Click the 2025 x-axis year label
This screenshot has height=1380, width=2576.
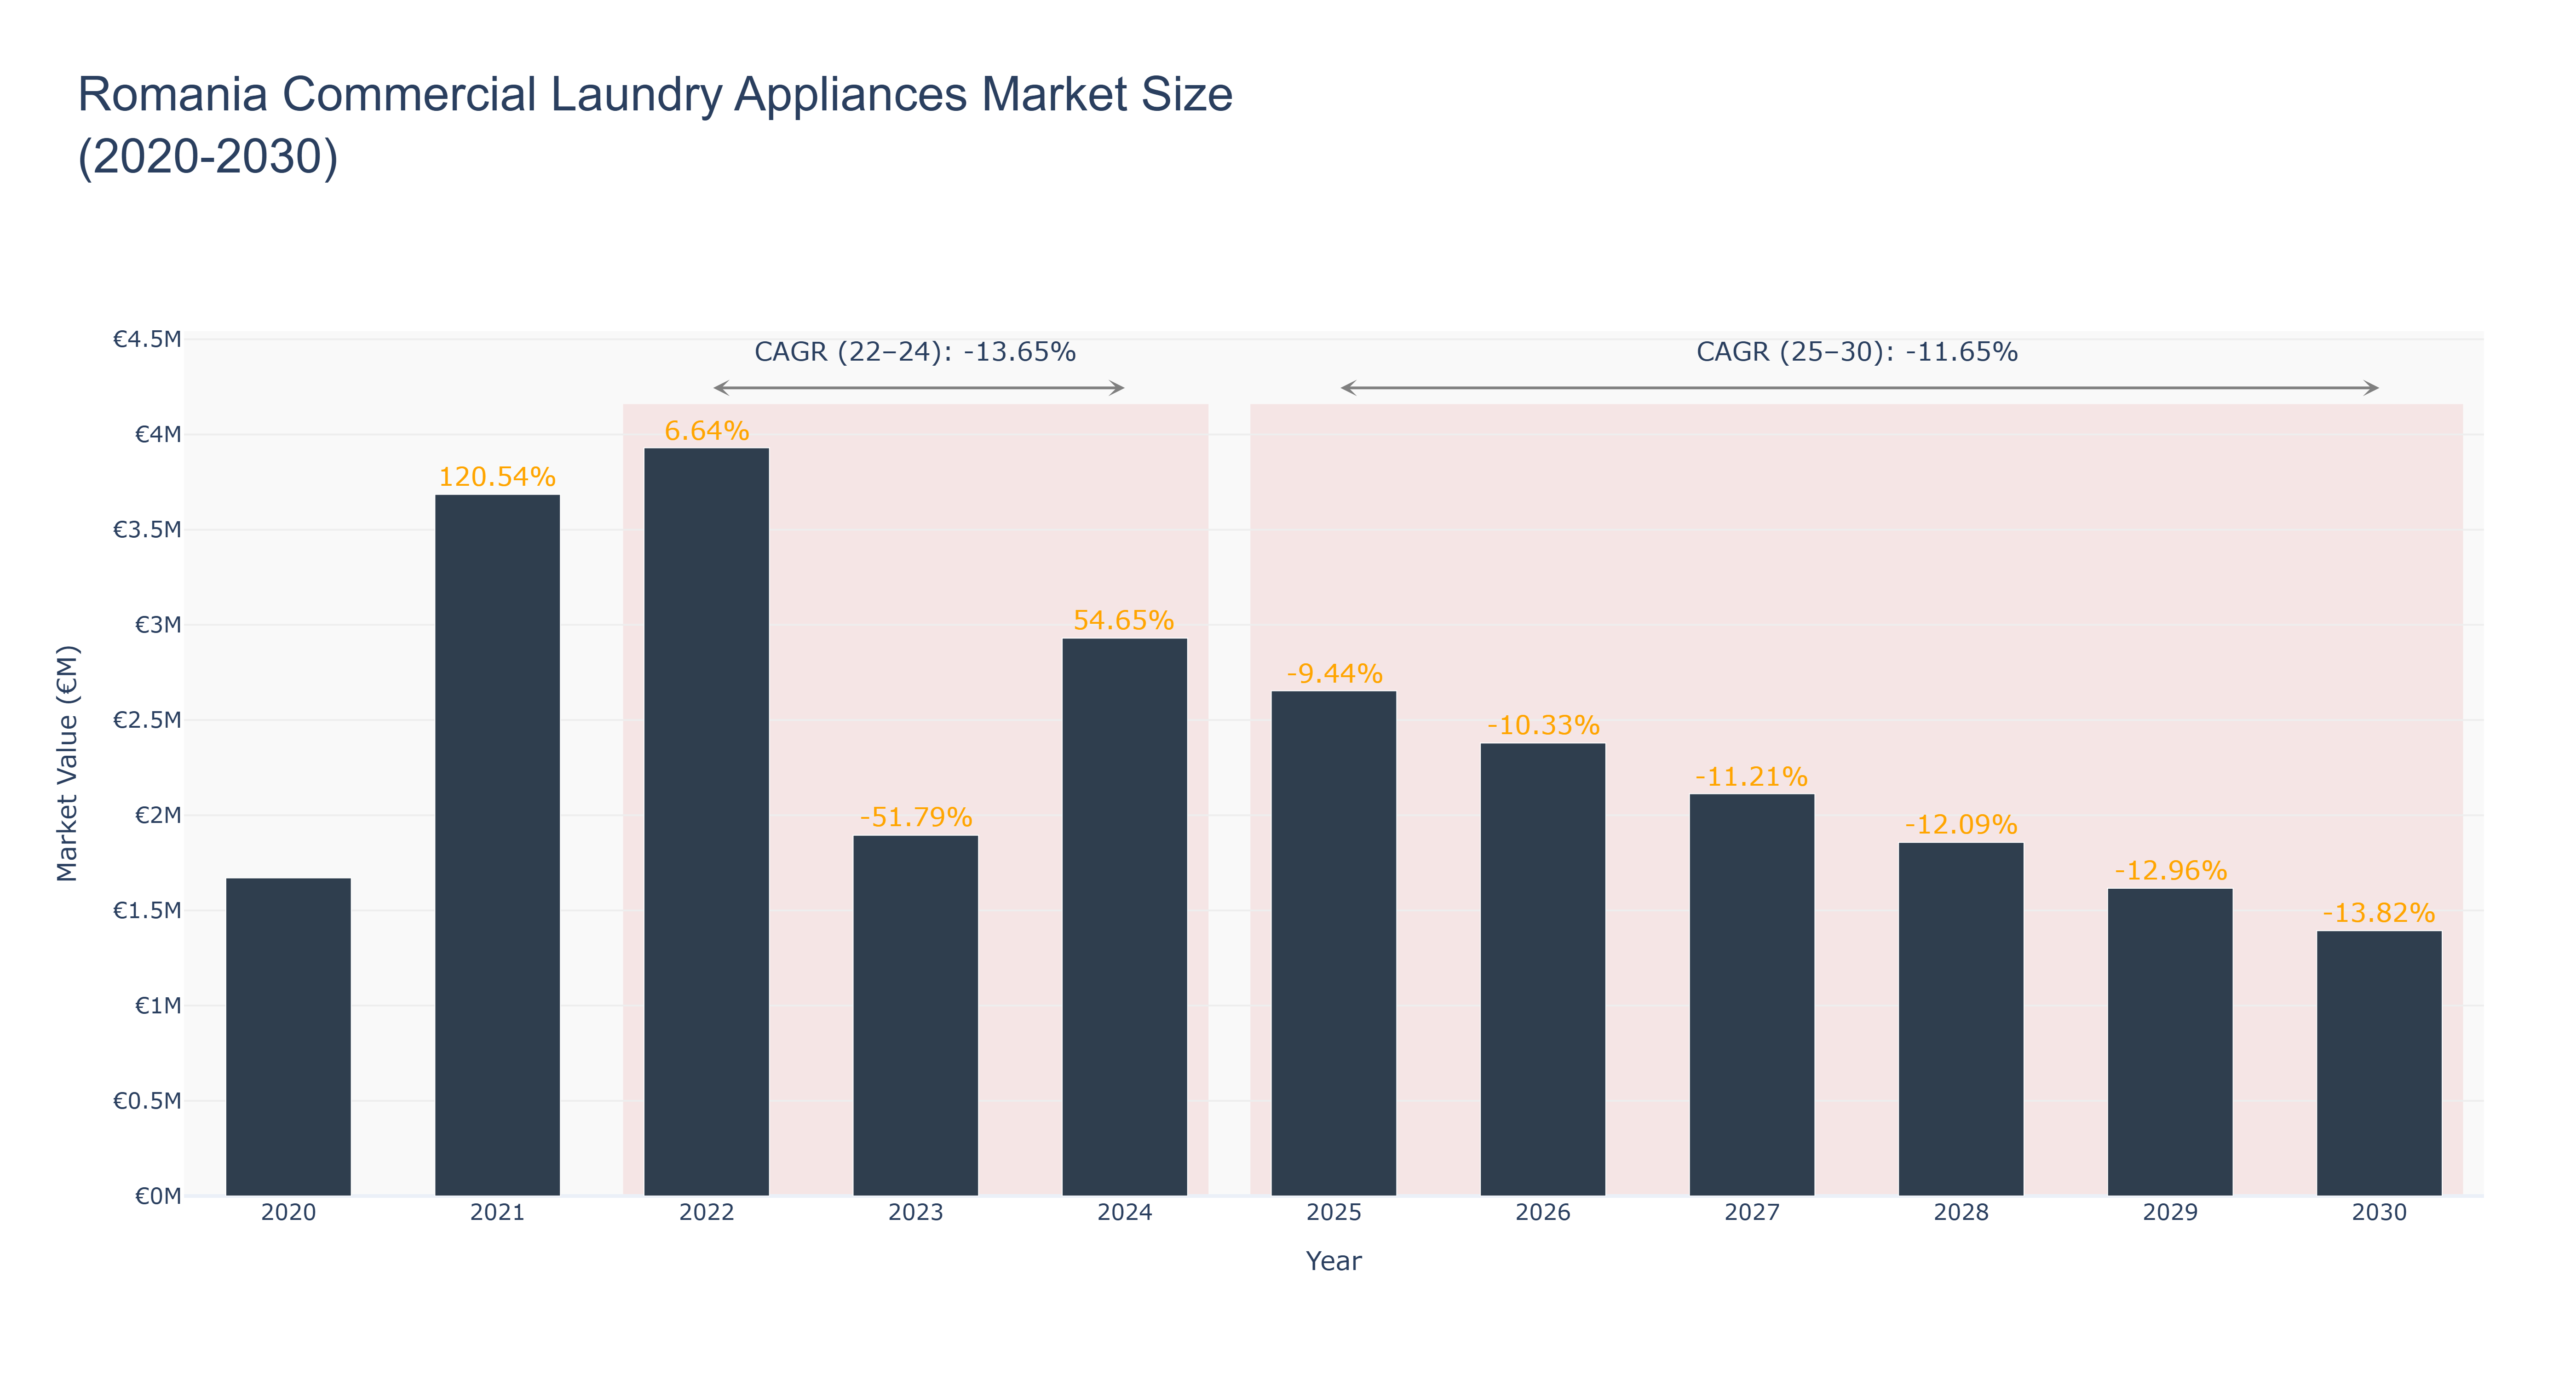pos(1333,1213)
